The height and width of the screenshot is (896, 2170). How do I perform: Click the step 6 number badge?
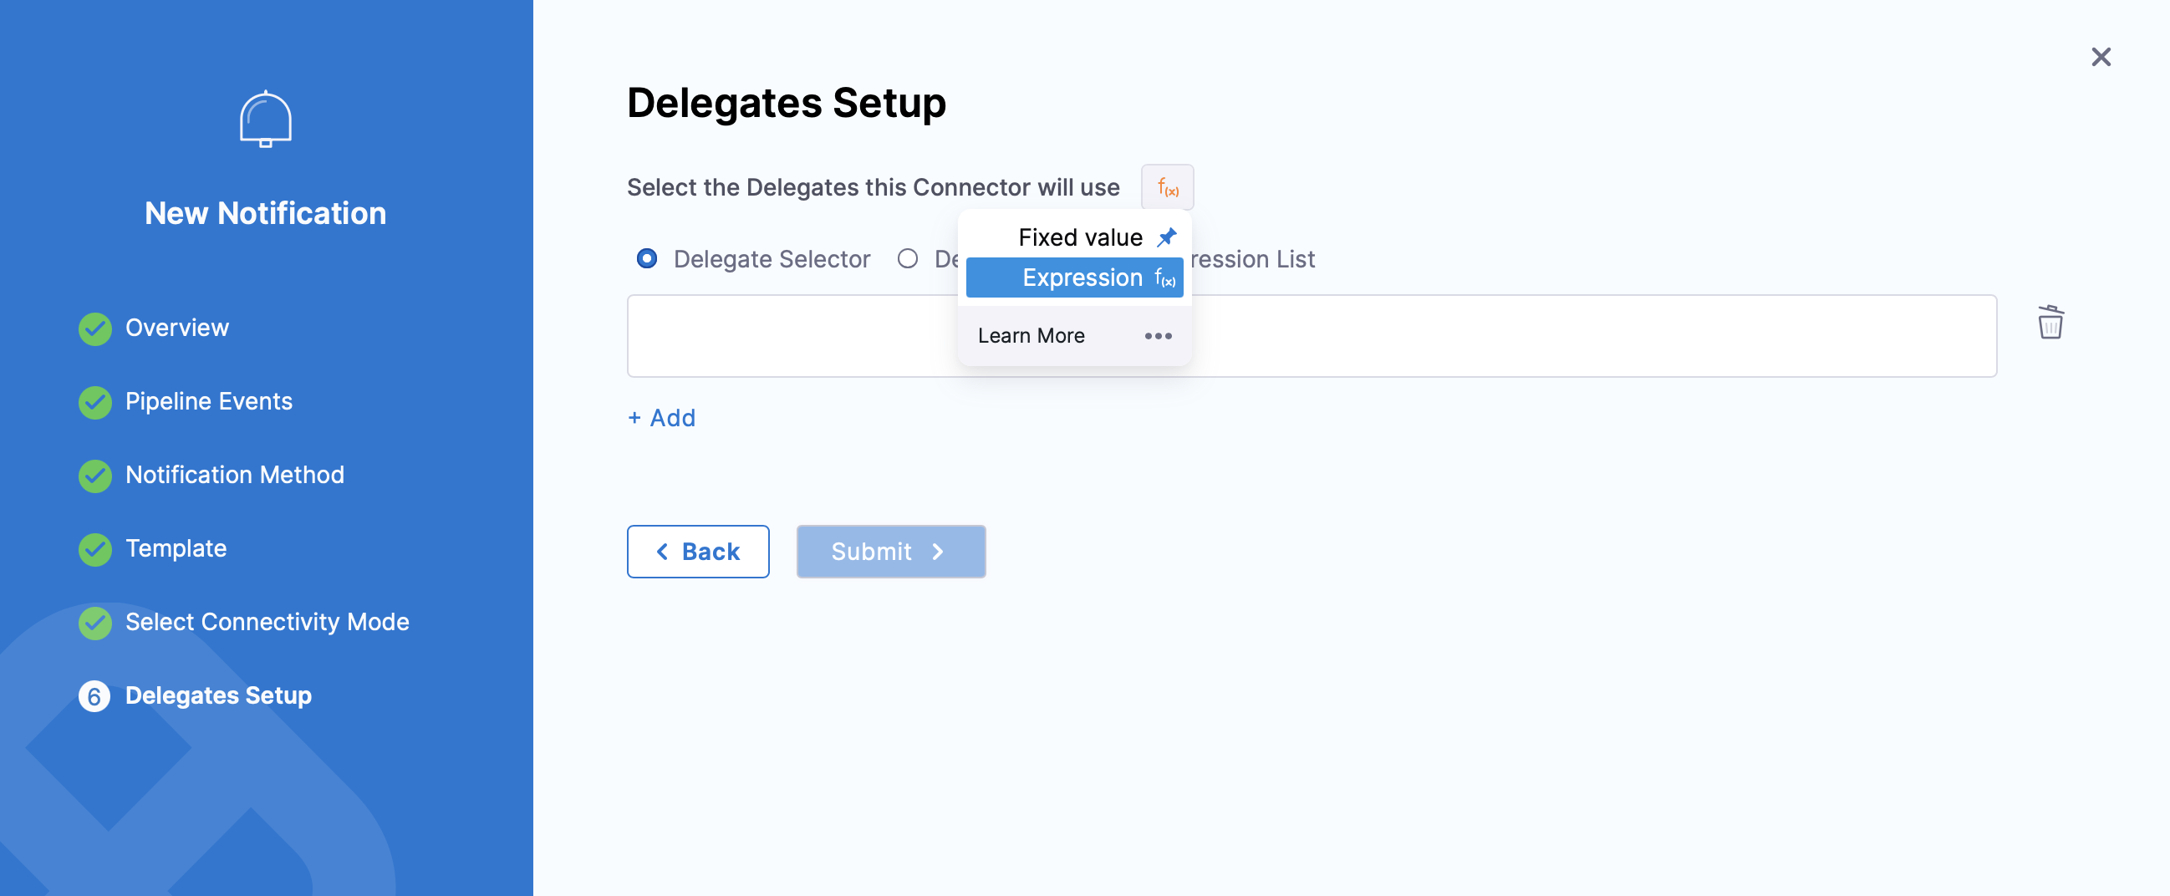pyautogui.click(x=94, y=695)
